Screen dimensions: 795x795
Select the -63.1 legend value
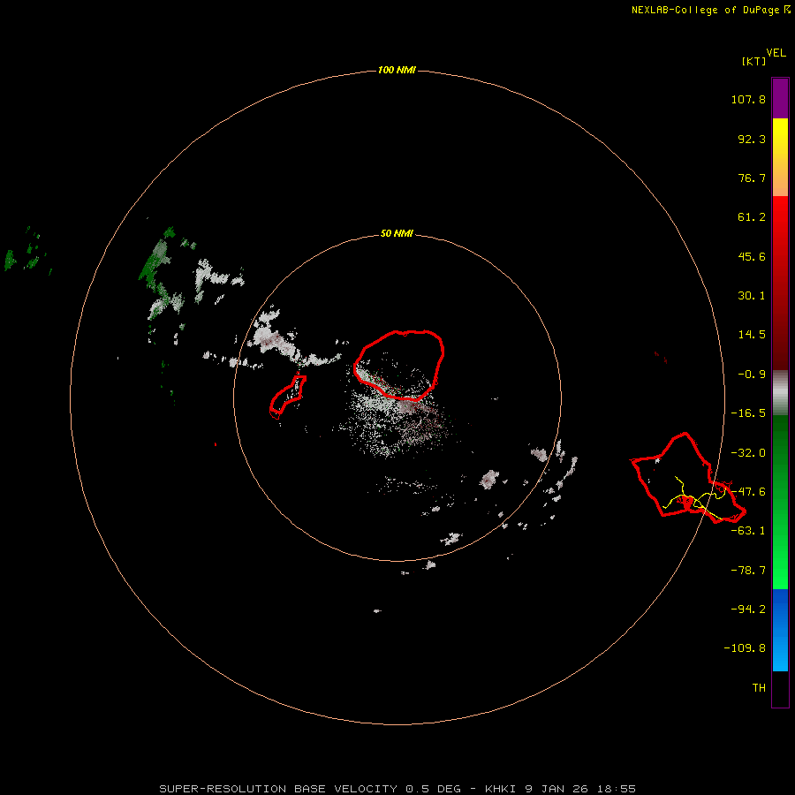click(748, 531)
